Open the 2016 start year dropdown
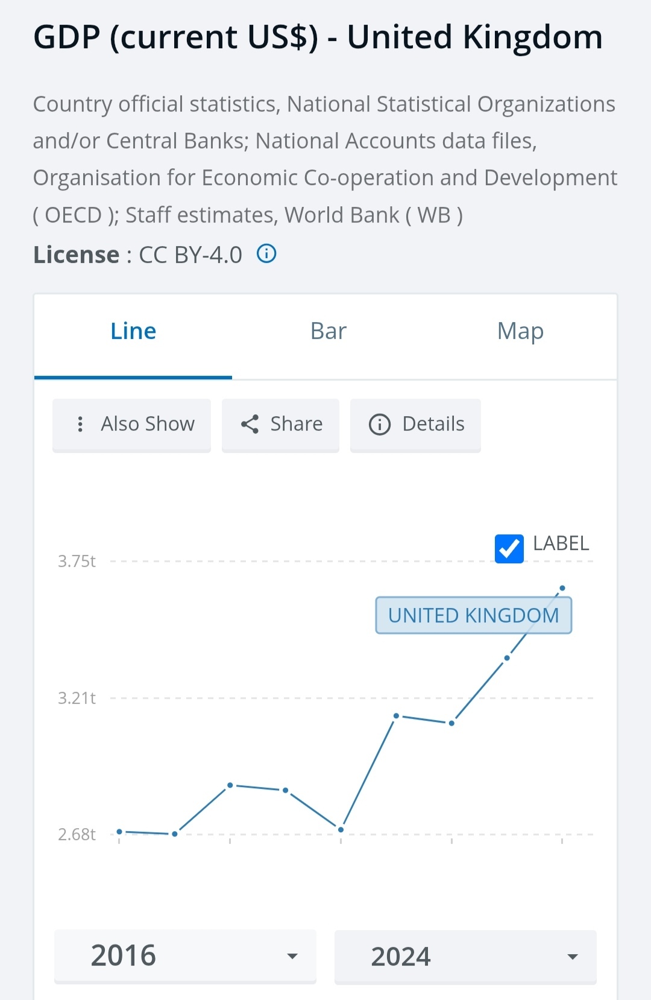 click(185, 956)
